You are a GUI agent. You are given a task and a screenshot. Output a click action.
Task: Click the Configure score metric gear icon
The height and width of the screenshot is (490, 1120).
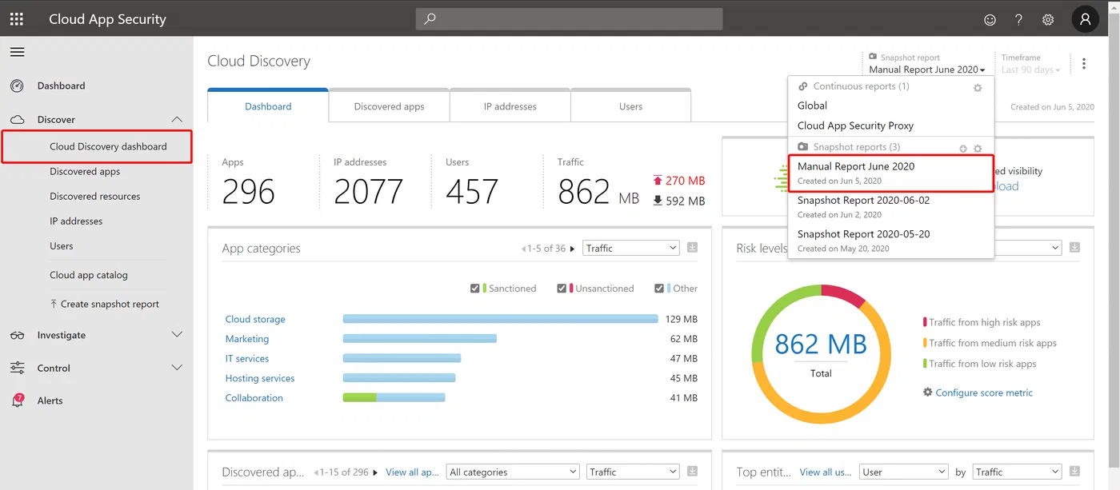(928, 392)
